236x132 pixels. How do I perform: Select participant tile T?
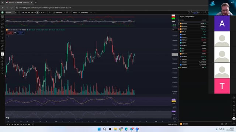tap(222, 86)
